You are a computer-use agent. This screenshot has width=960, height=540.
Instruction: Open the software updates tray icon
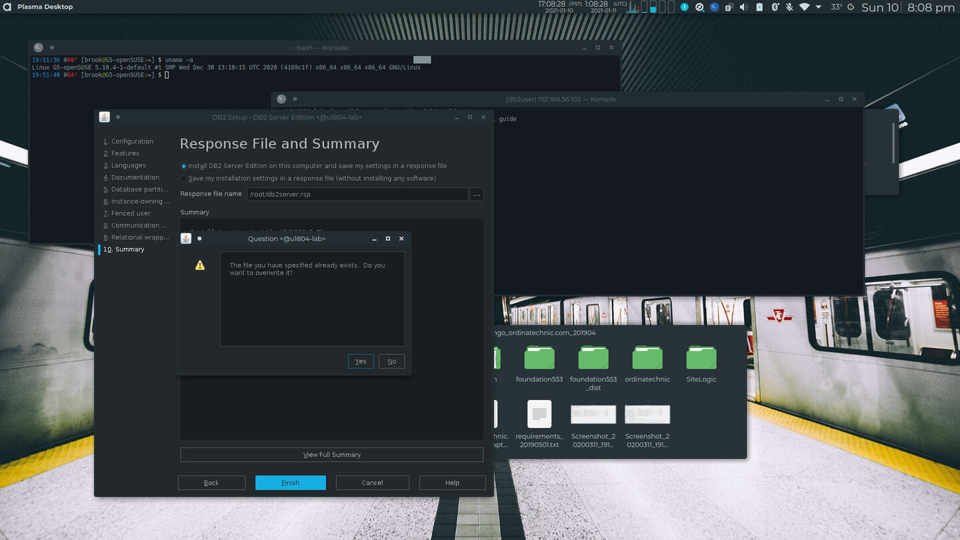[699, 7]
